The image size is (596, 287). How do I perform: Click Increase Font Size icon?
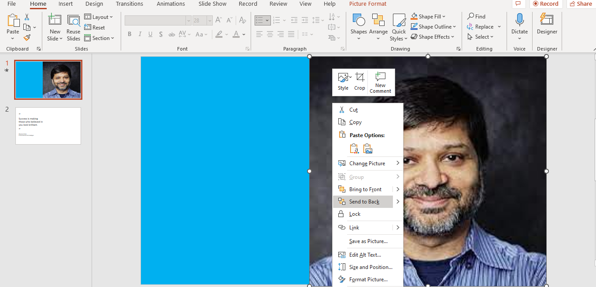[x=219, y=20]
